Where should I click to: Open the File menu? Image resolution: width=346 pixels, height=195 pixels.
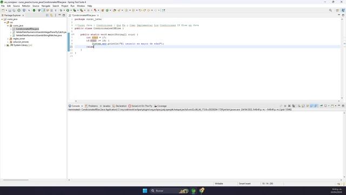3,6
